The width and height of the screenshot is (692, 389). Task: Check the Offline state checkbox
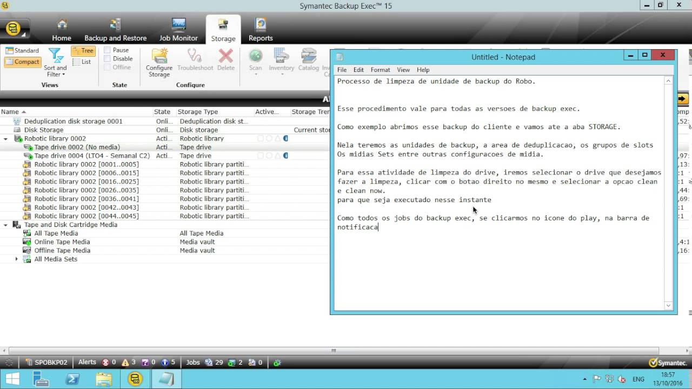[x=107, y=68]
